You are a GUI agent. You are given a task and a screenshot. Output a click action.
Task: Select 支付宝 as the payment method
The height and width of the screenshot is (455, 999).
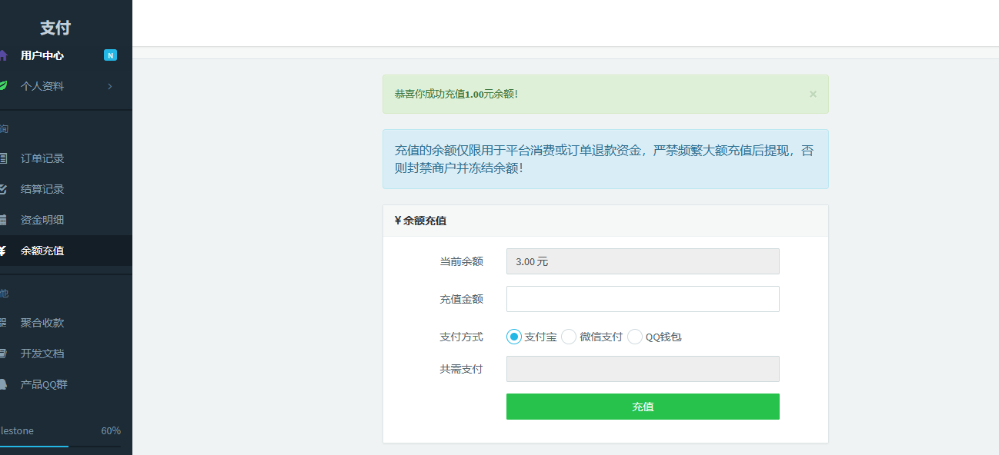tap(514, 337)
